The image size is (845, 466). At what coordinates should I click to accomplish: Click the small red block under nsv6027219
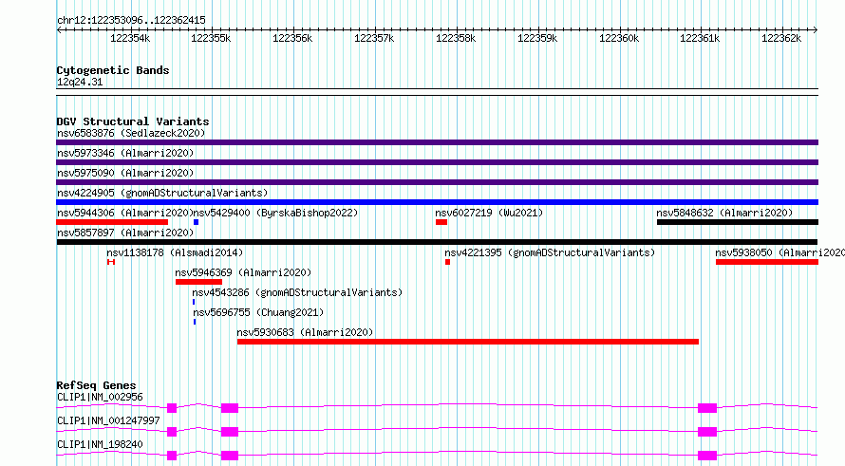click(x=441, y=222)
